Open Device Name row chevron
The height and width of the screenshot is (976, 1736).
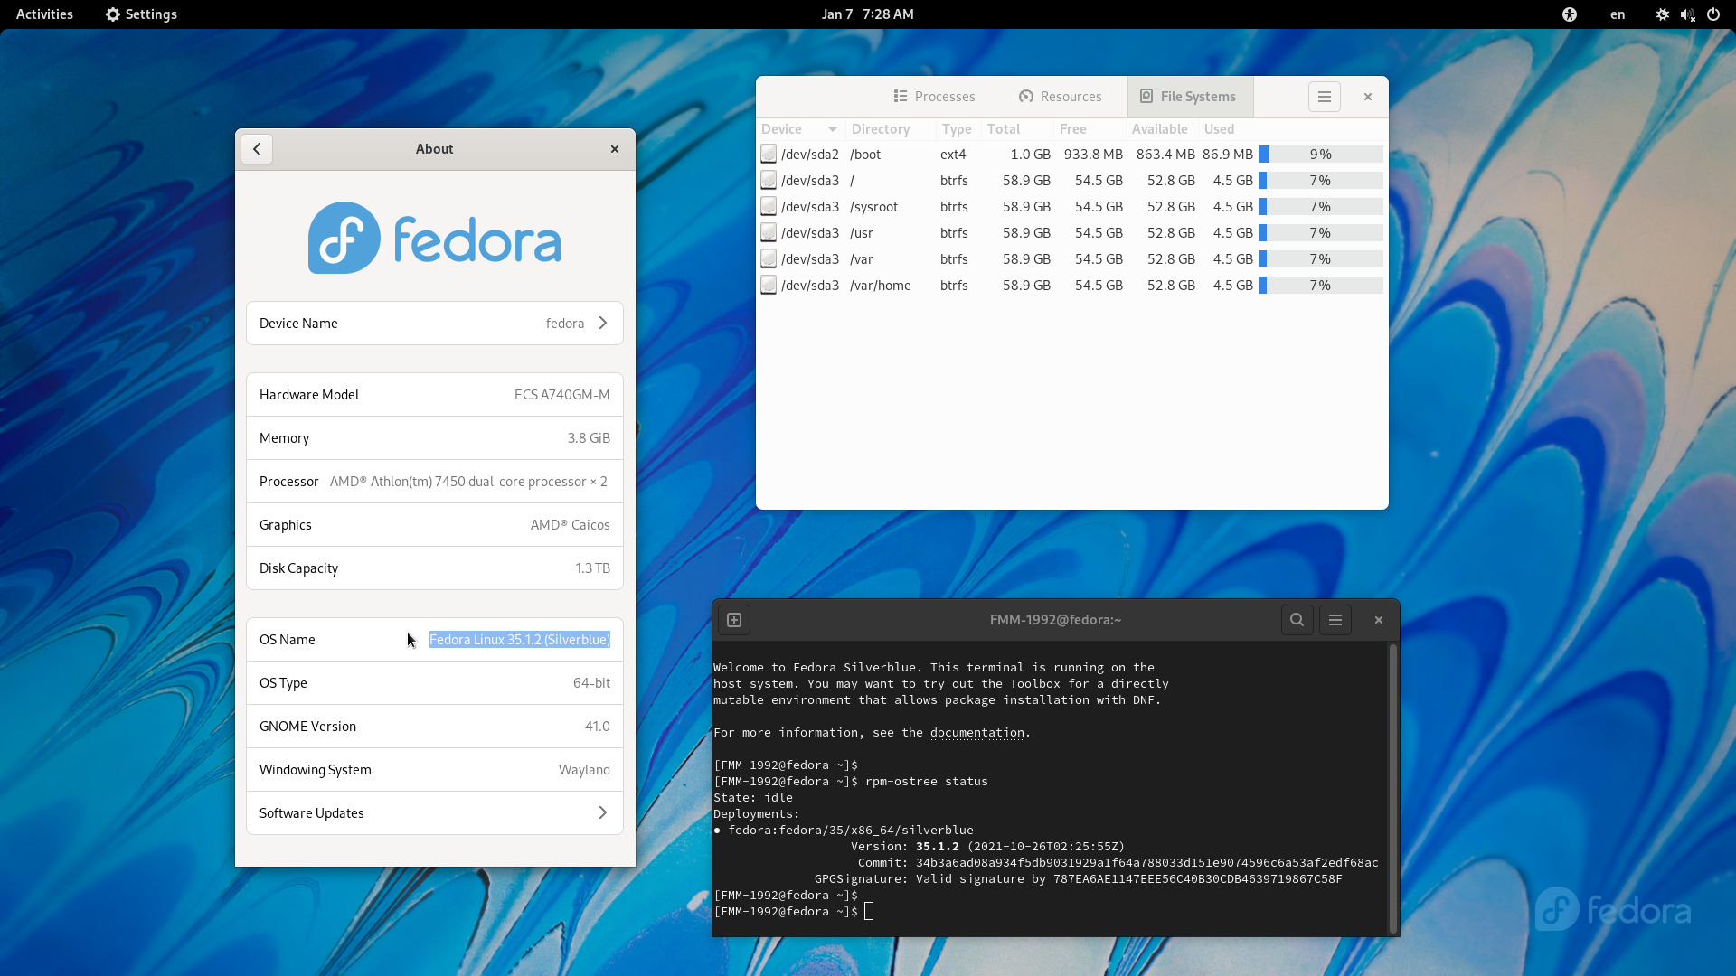(x=603, y=324)
